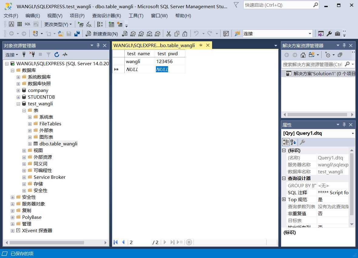
Task: Show the criteria grid pane
Action: [x=20, y=24]
